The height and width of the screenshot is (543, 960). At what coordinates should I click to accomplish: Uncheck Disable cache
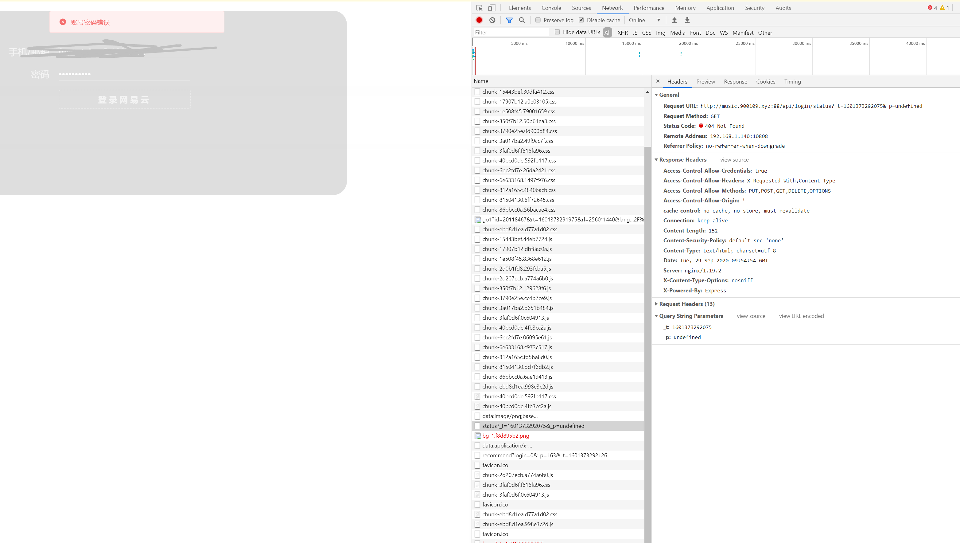[x=581, y=20]
